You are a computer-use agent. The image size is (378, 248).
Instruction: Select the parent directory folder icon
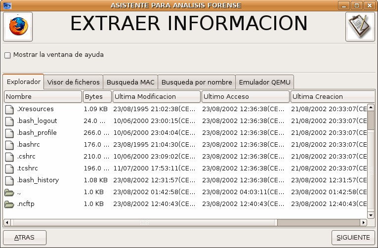(x=9, y=192)
